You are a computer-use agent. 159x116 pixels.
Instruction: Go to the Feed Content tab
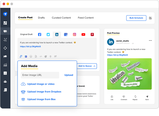coord(85,18)
